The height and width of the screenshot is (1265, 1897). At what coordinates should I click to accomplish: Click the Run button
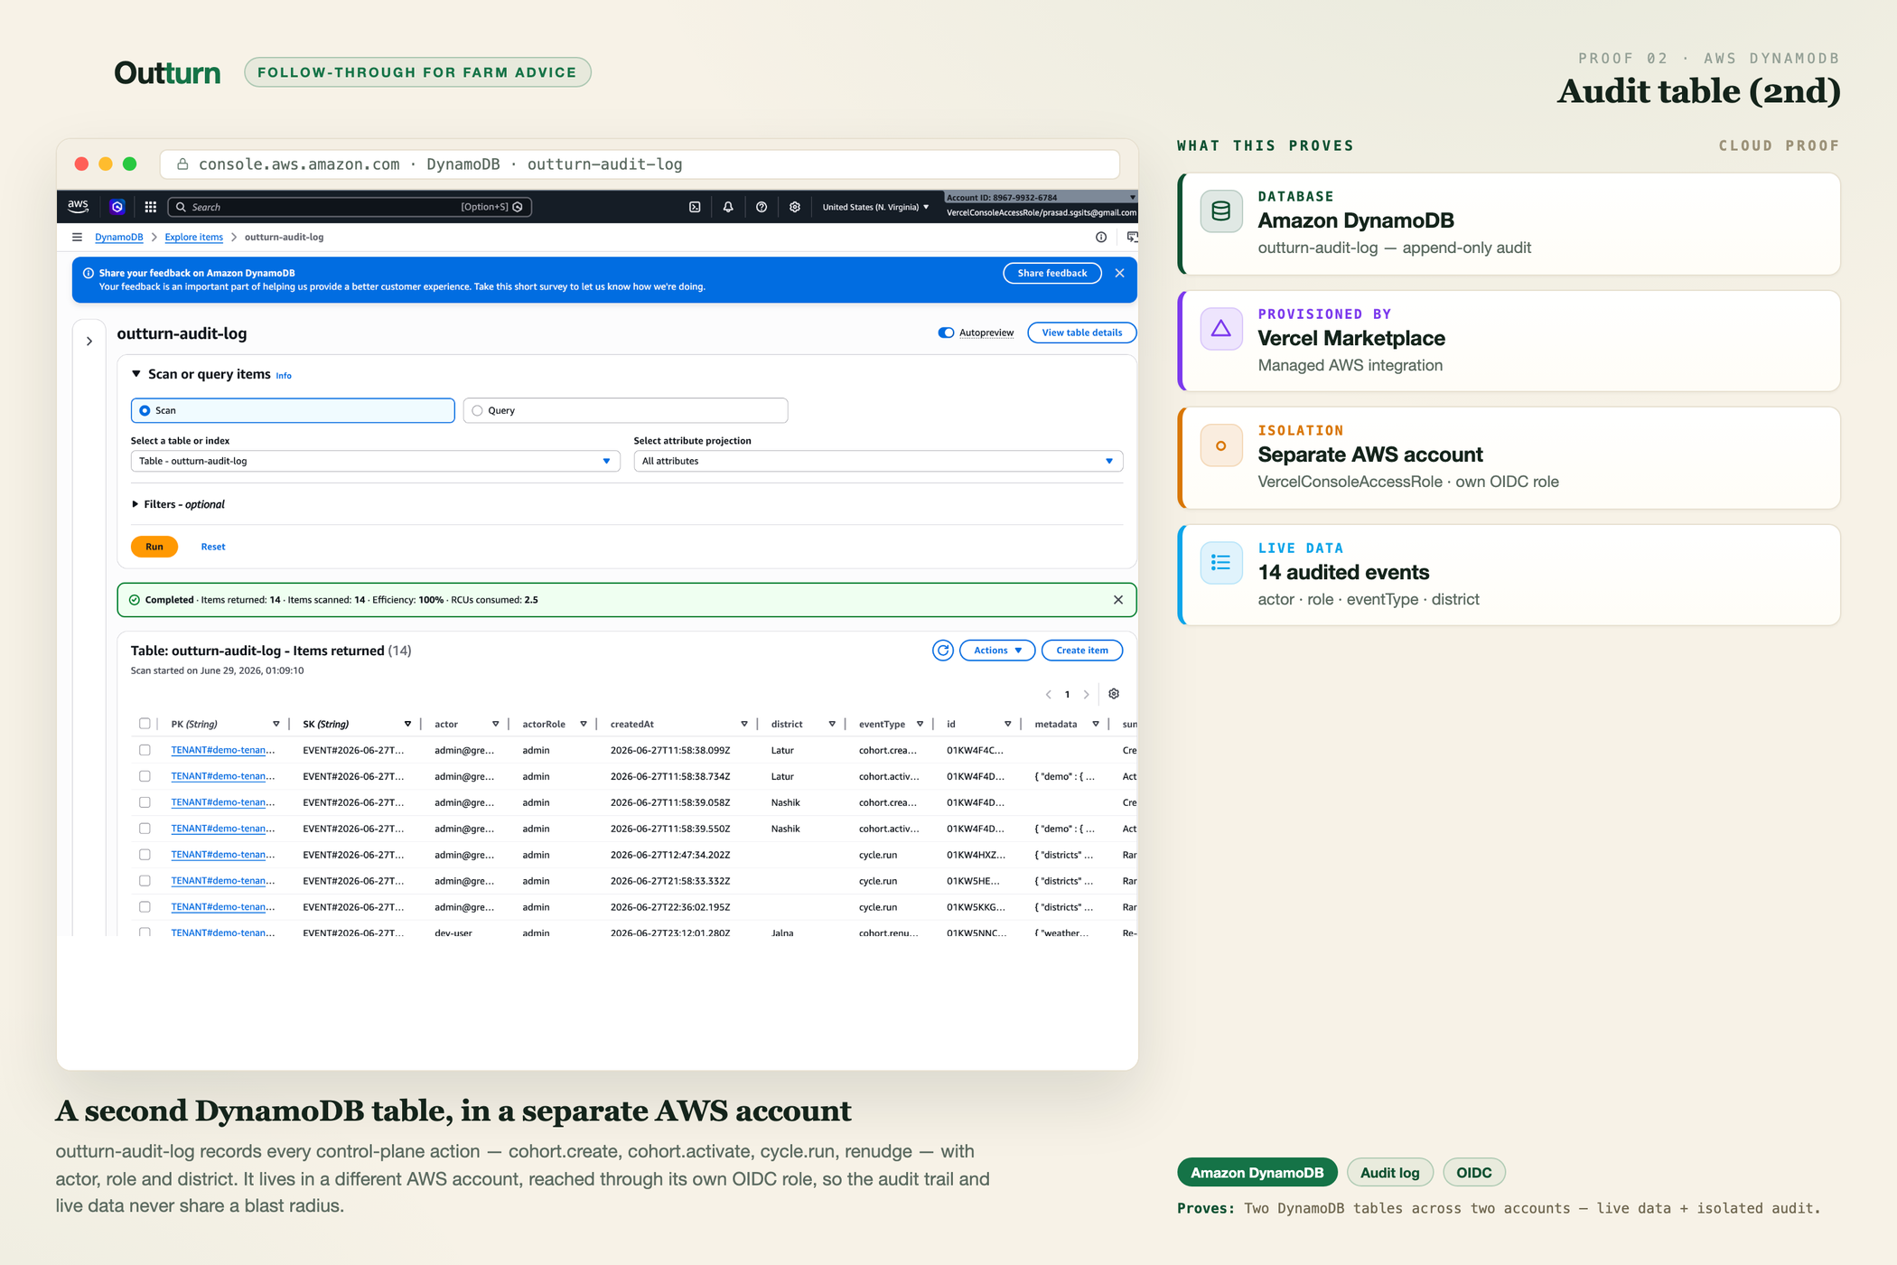[x=154, y=547]
